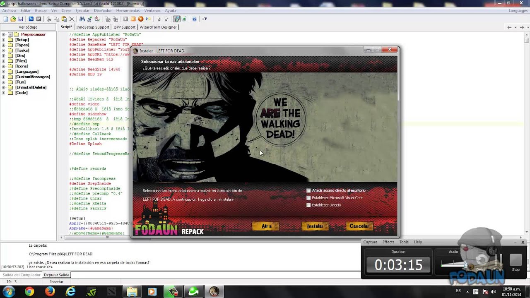
Task: Click the Save floppy disk icon
Action: [21, 19]
